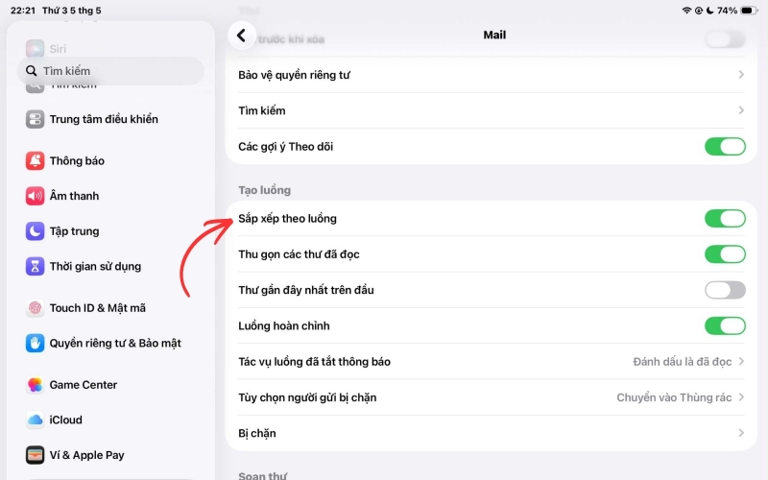
Task: Click the Tìm kiếm search input field
Action: coord(110,71)
